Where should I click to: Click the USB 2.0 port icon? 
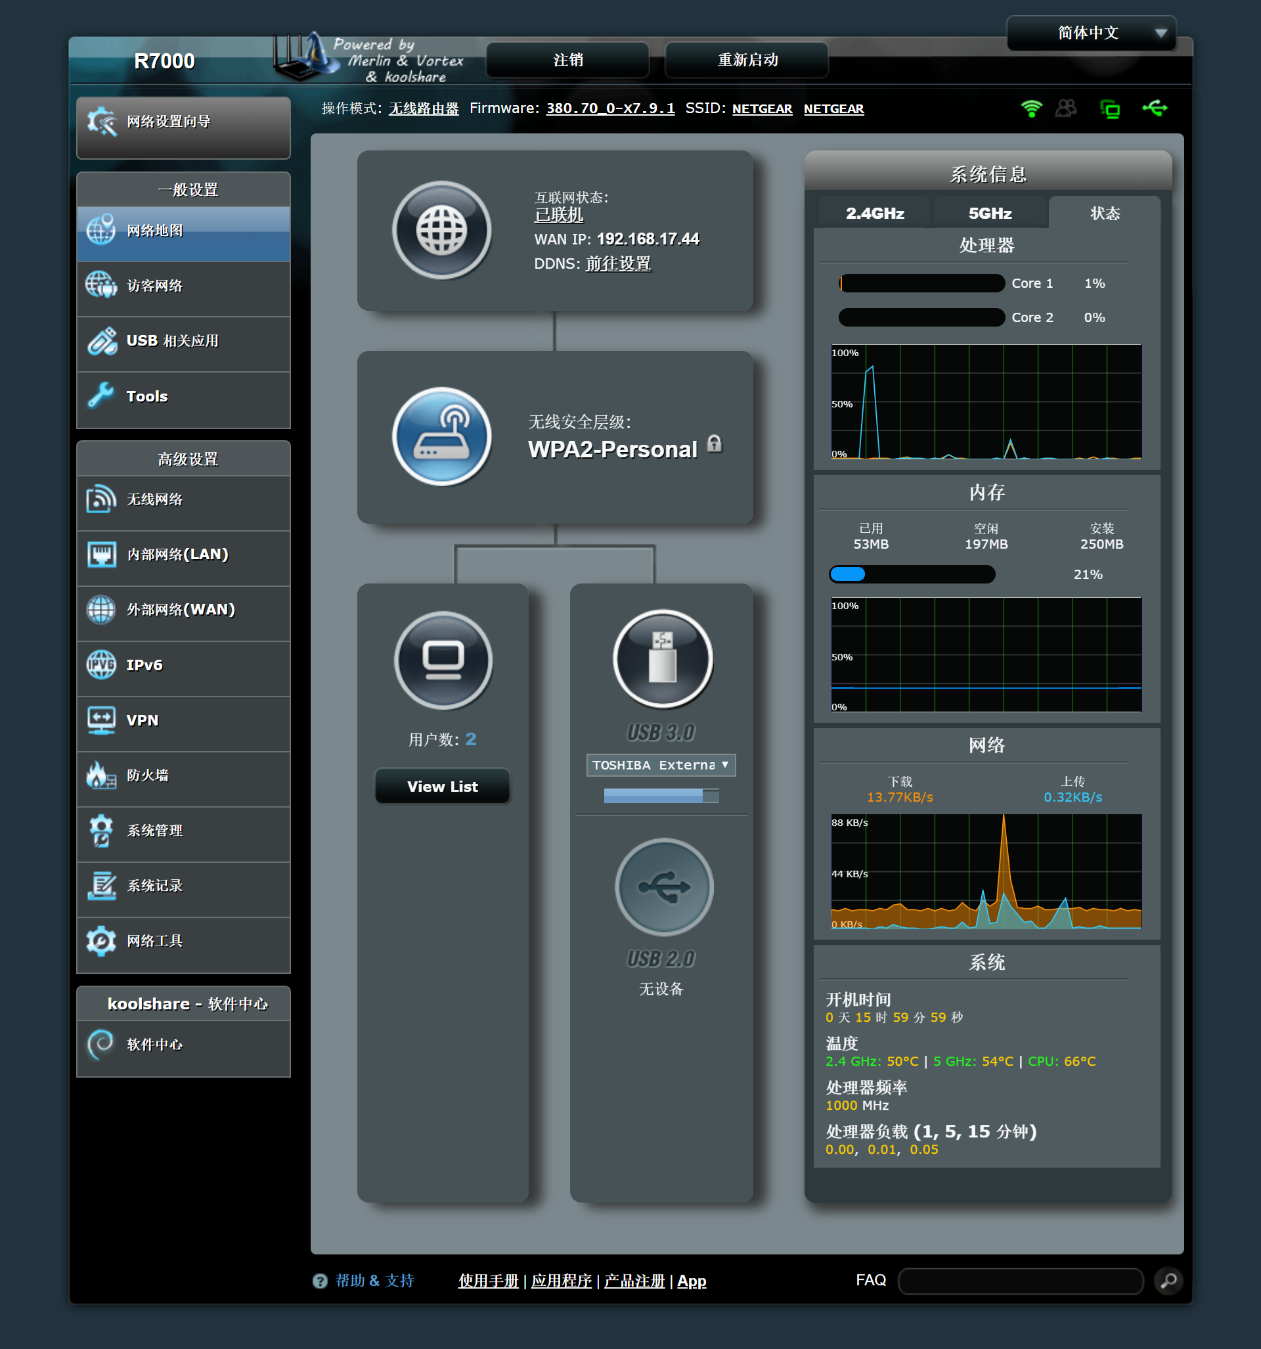click(663, 887)
